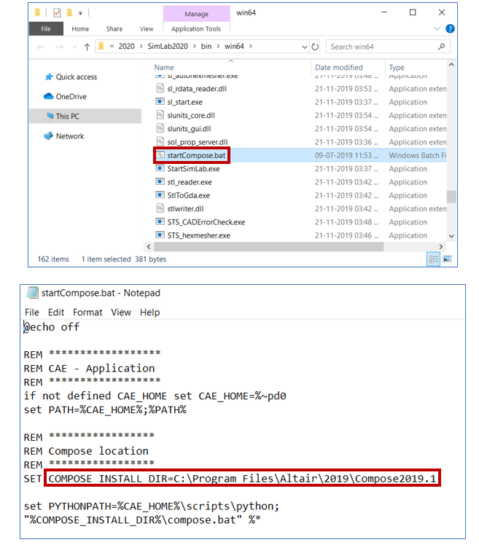Open Explorer Help question mark icon
Screen dimensions: 479x545
(x=450, y=29)
